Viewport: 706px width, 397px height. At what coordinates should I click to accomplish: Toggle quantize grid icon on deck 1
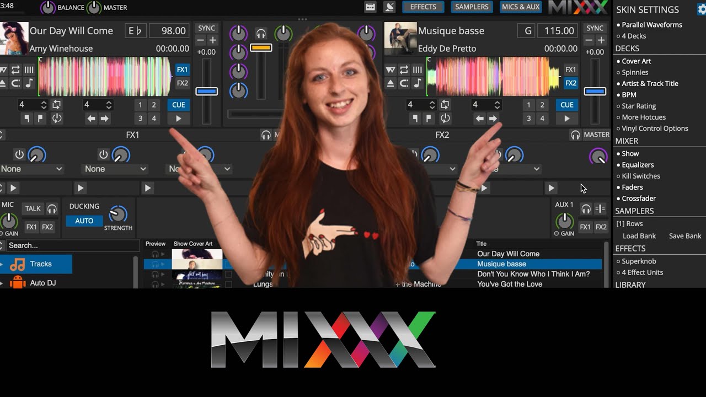tap(29, 69)
